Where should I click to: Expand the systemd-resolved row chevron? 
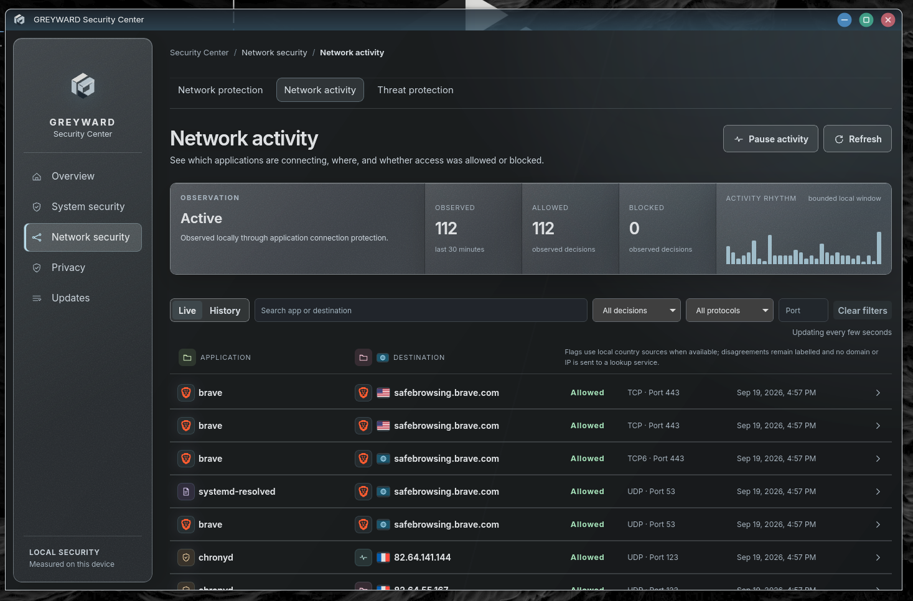click(x=878, y=492)
